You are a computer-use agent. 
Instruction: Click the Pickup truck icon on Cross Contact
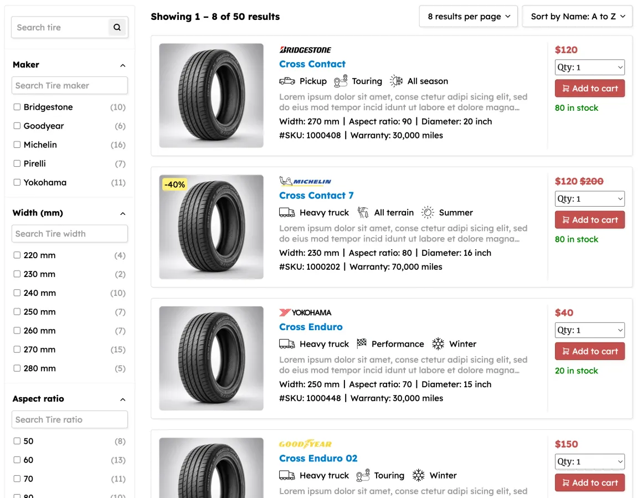pyautogui.click(x=287, y=81)
